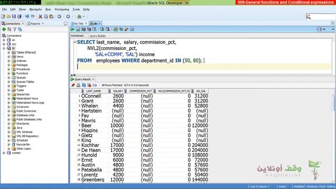Click the Schema Browser icon in Connections
Screen dimensions: 336x189
click(20, 29)
